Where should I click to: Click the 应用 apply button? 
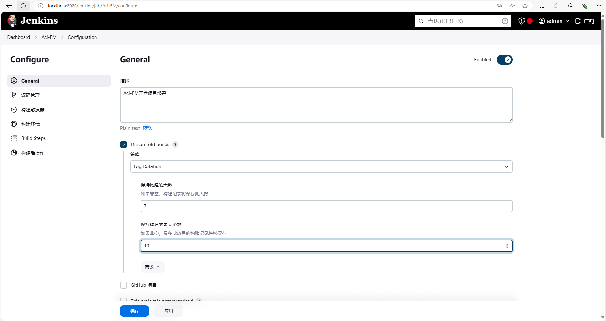pyautogui.click(x=169, y=311)
